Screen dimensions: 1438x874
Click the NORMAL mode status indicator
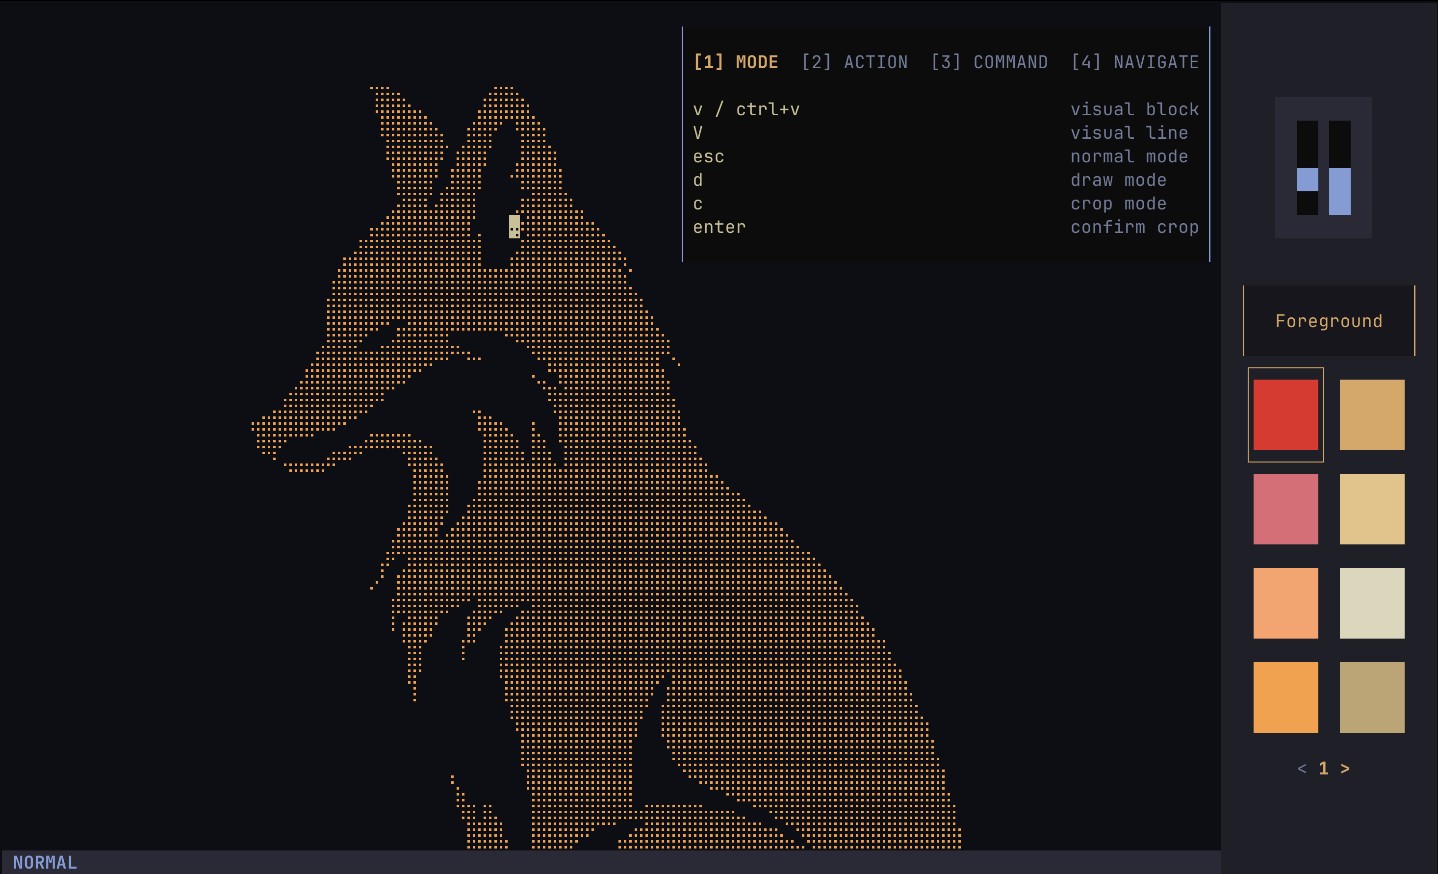(45, 862)
